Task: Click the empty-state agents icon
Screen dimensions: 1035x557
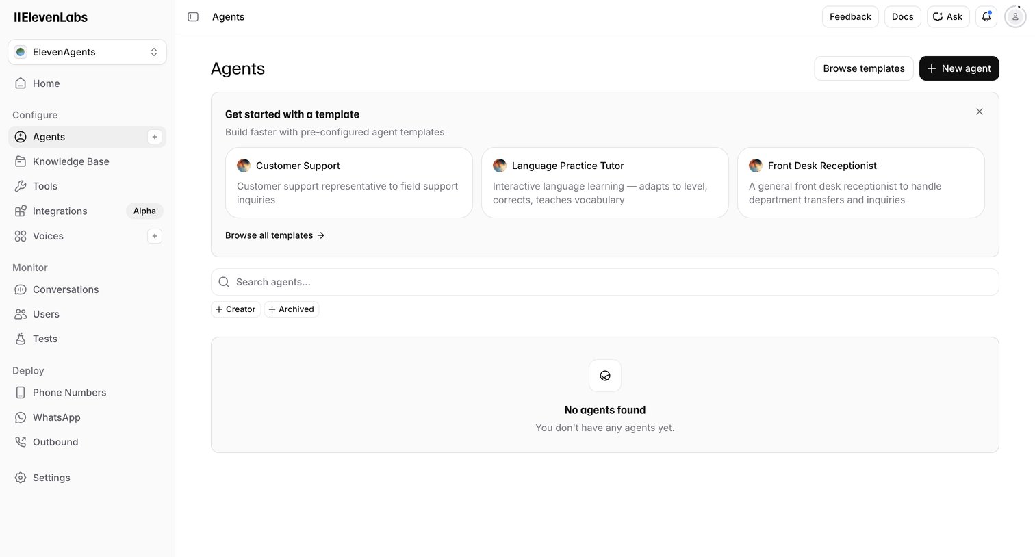Action: [x=605, y=376]
